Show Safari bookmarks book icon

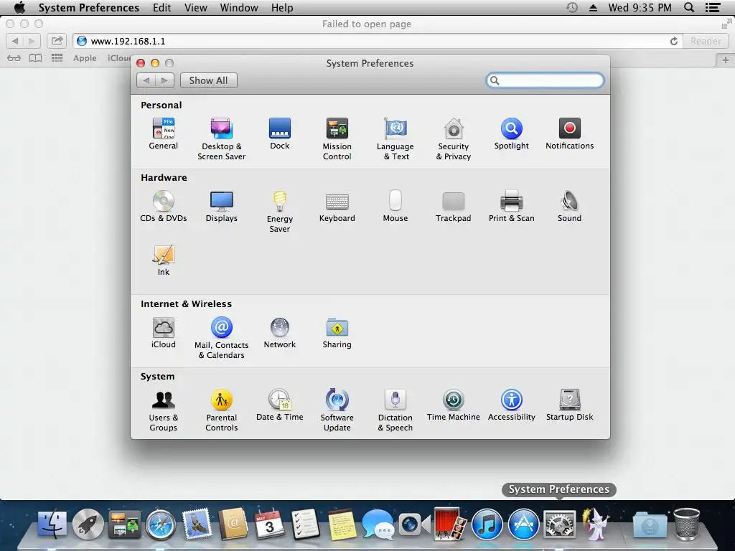(36, 58)
